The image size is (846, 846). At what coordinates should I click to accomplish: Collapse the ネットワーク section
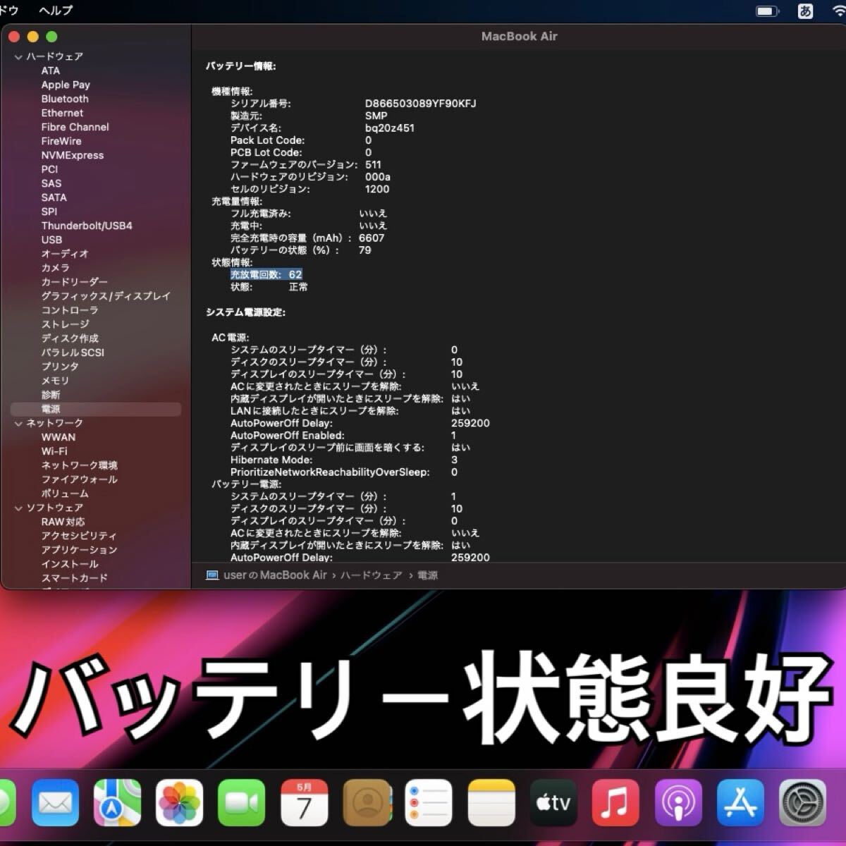click(x=18, y=423)
